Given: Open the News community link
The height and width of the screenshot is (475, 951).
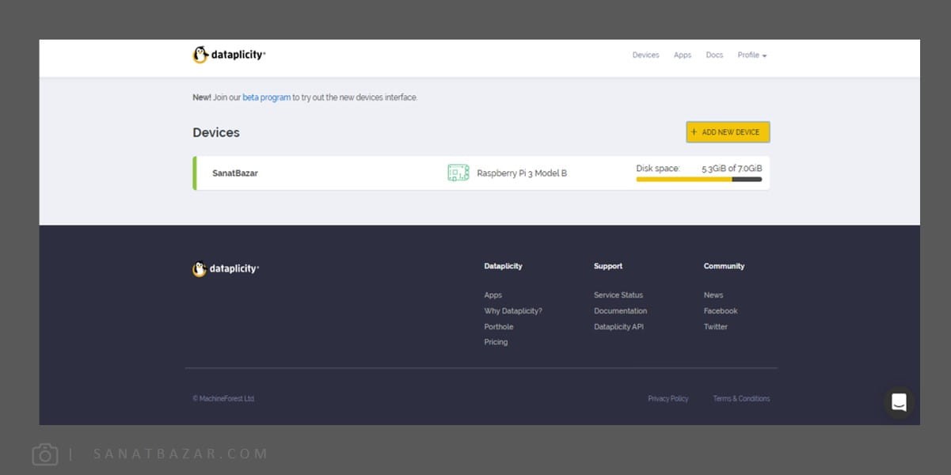Looking at the screenshot, I should click(713, 295).
